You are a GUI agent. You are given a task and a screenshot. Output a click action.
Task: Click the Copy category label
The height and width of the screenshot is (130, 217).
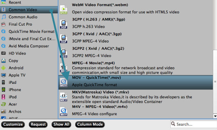tap(13, 61)
